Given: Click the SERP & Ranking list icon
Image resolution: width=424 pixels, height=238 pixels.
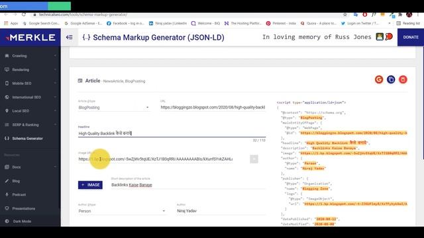Looking at the screenshot, I should pyautogui.click(x=7, y=125).
